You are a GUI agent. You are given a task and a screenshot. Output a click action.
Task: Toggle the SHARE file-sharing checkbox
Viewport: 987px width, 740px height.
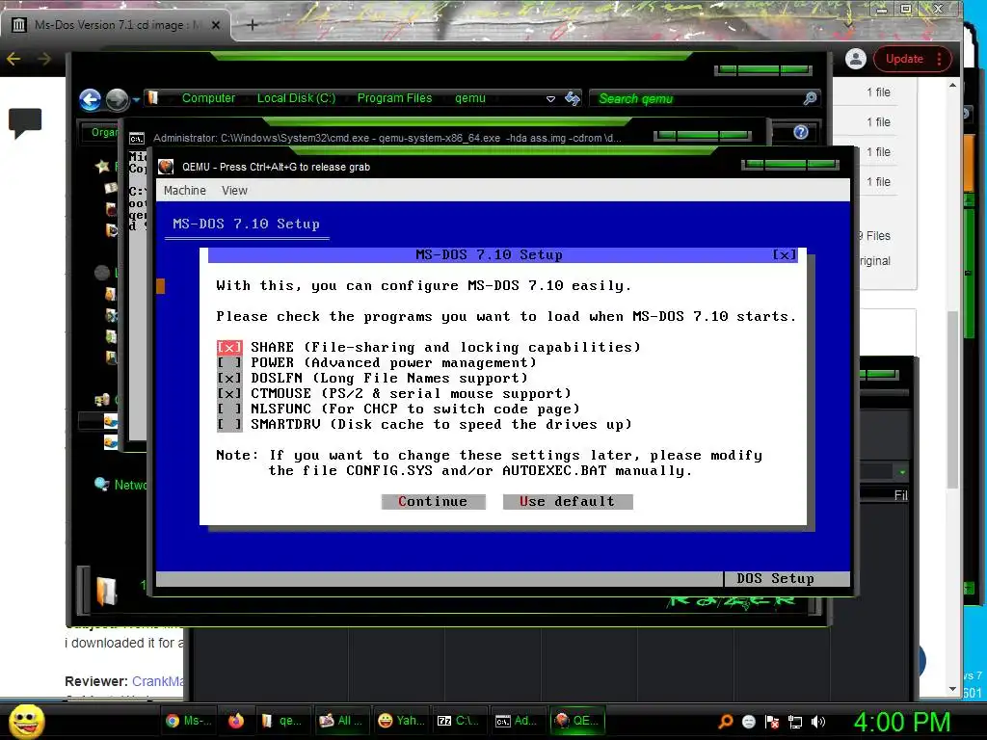pos(229,347)
